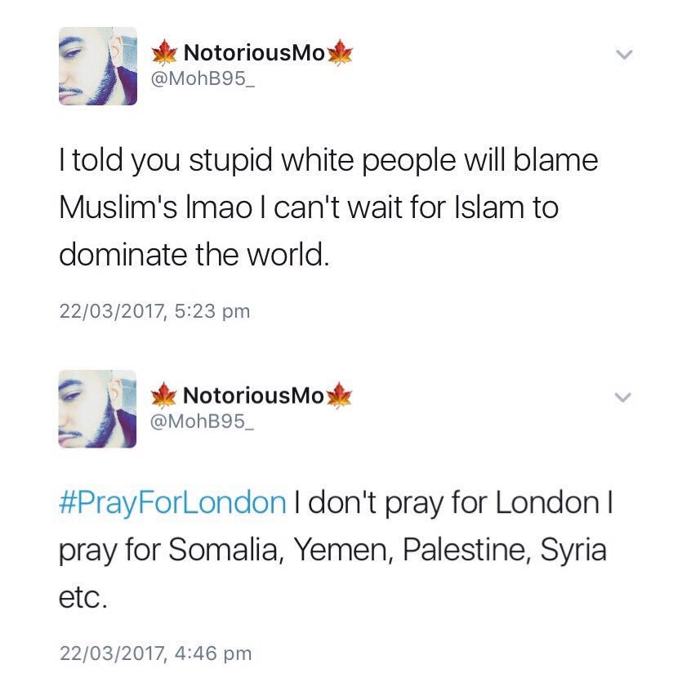This screenshot has width=691, height=691.
Task: Open the #PrayForLondon hashtag
Action: [172, 503]
